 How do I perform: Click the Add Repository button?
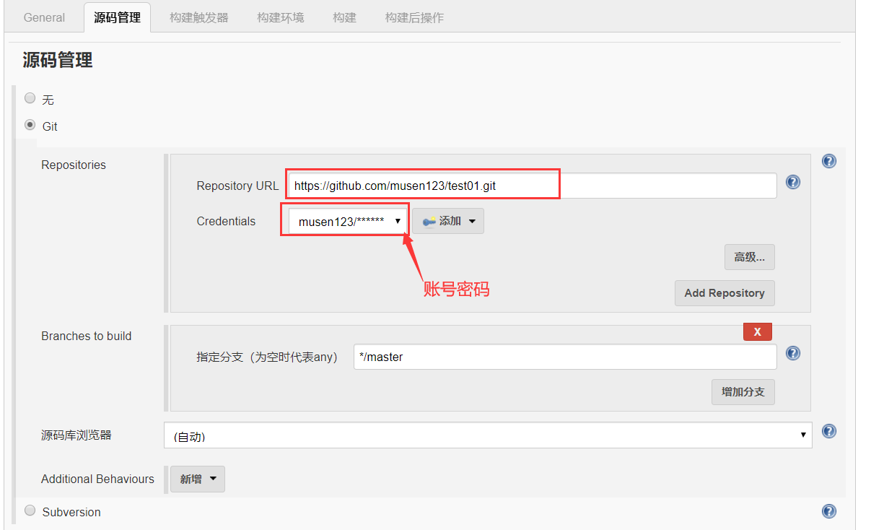(x=724, y=293)
